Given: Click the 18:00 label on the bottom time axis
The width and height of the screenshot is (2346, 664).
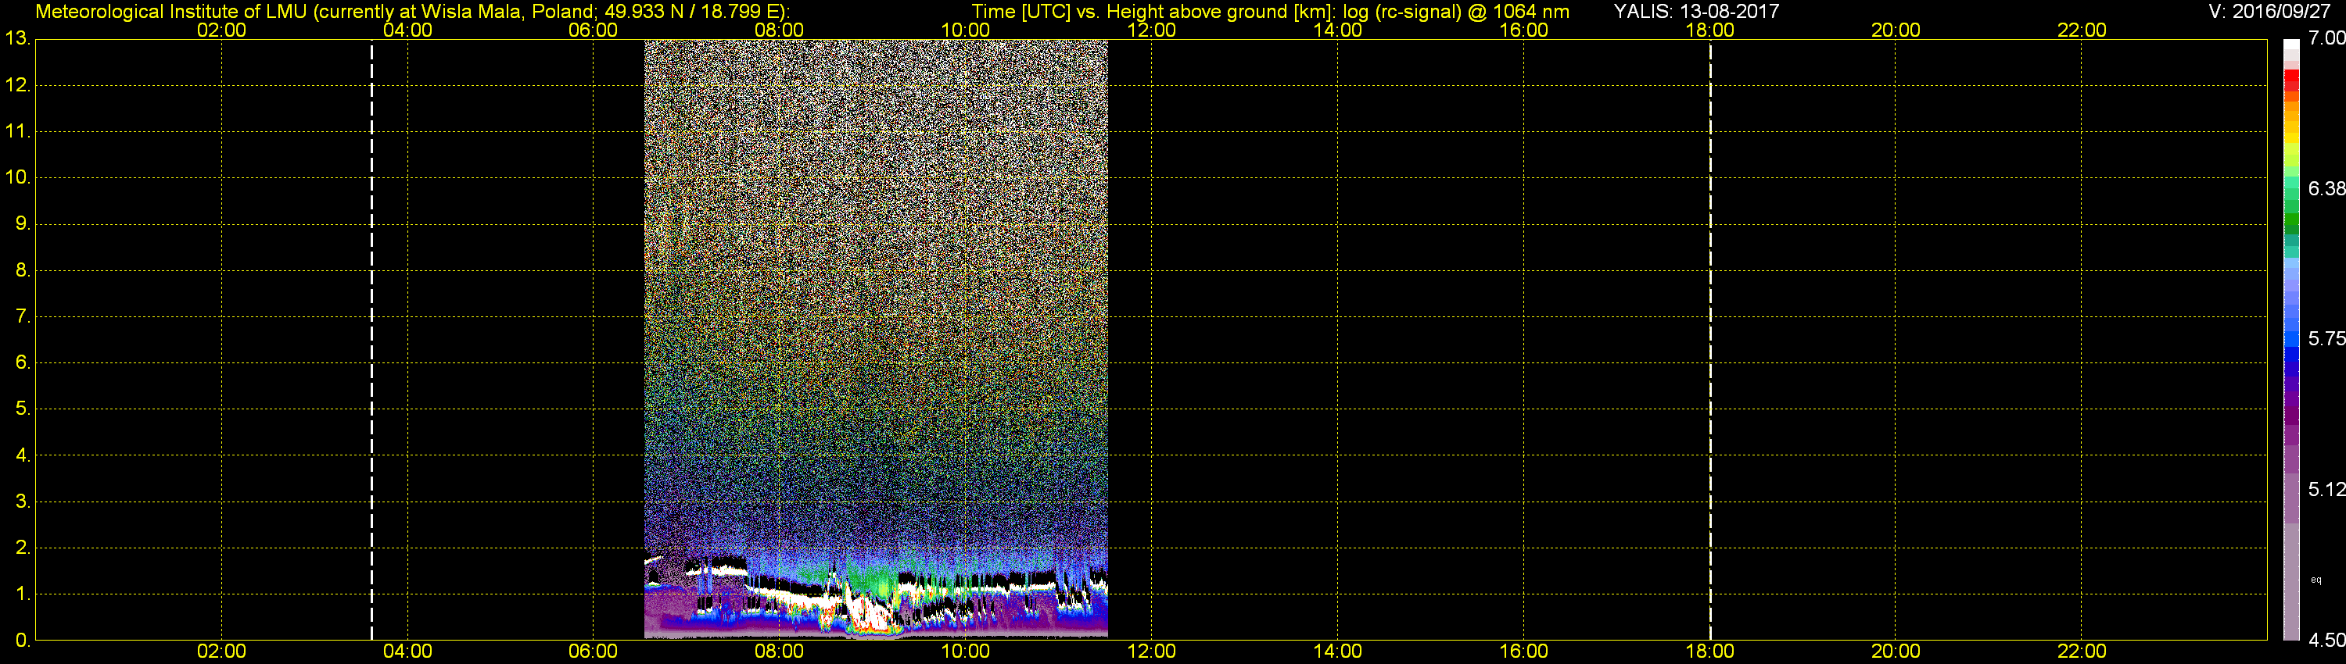Looking at the screenshot, I should tap(1709, 652).
